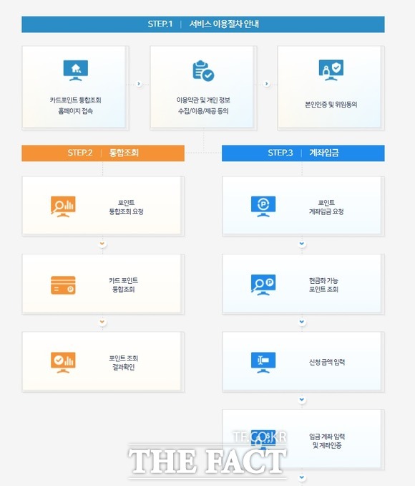Select the orange magnifier chart point inquiry icon
The image size is (415, 486).
[x=63, y=206]
